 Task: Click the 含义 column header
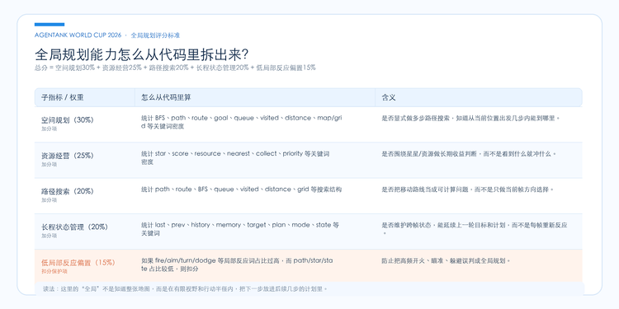point(389,97)
